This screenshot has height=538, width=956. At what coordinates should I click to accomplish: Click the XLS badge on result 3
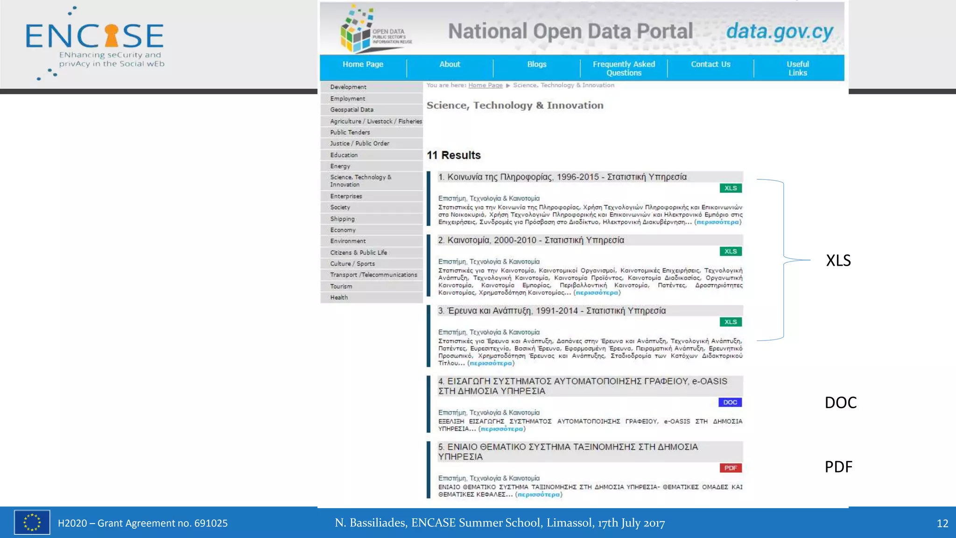pyautogui.click(x=731, y=322)
